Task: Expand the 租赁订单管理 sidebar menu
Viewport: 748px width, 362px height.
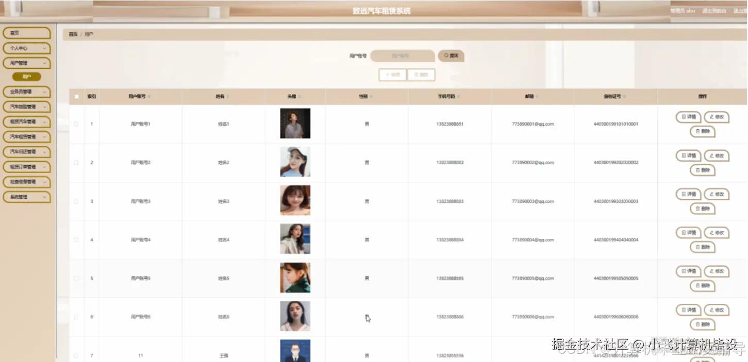Action: 27,167
